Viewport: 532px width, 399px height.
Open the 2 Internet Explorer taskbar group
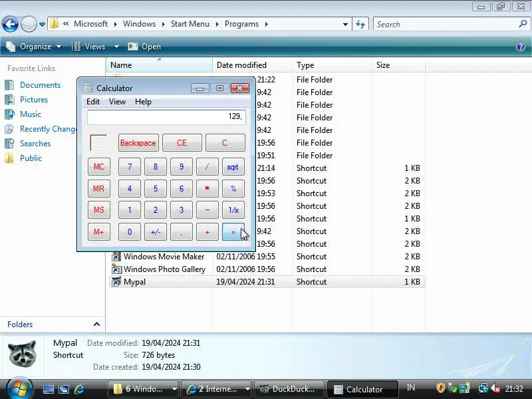217,389
